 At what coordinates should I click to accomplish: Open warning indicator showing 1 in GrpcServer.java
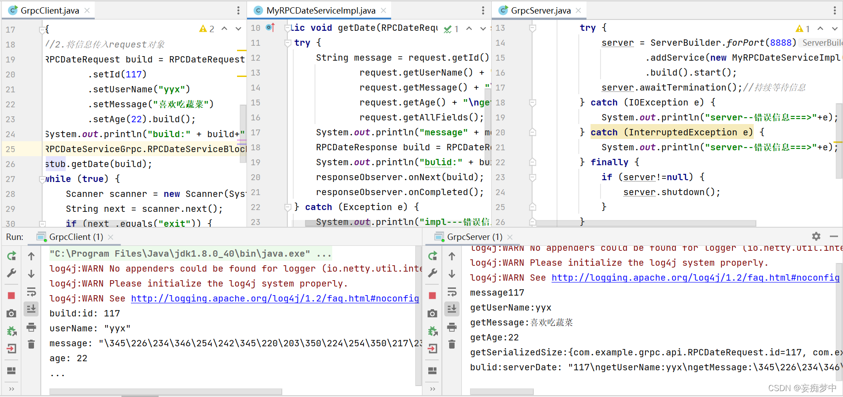(x=803, y=29)
